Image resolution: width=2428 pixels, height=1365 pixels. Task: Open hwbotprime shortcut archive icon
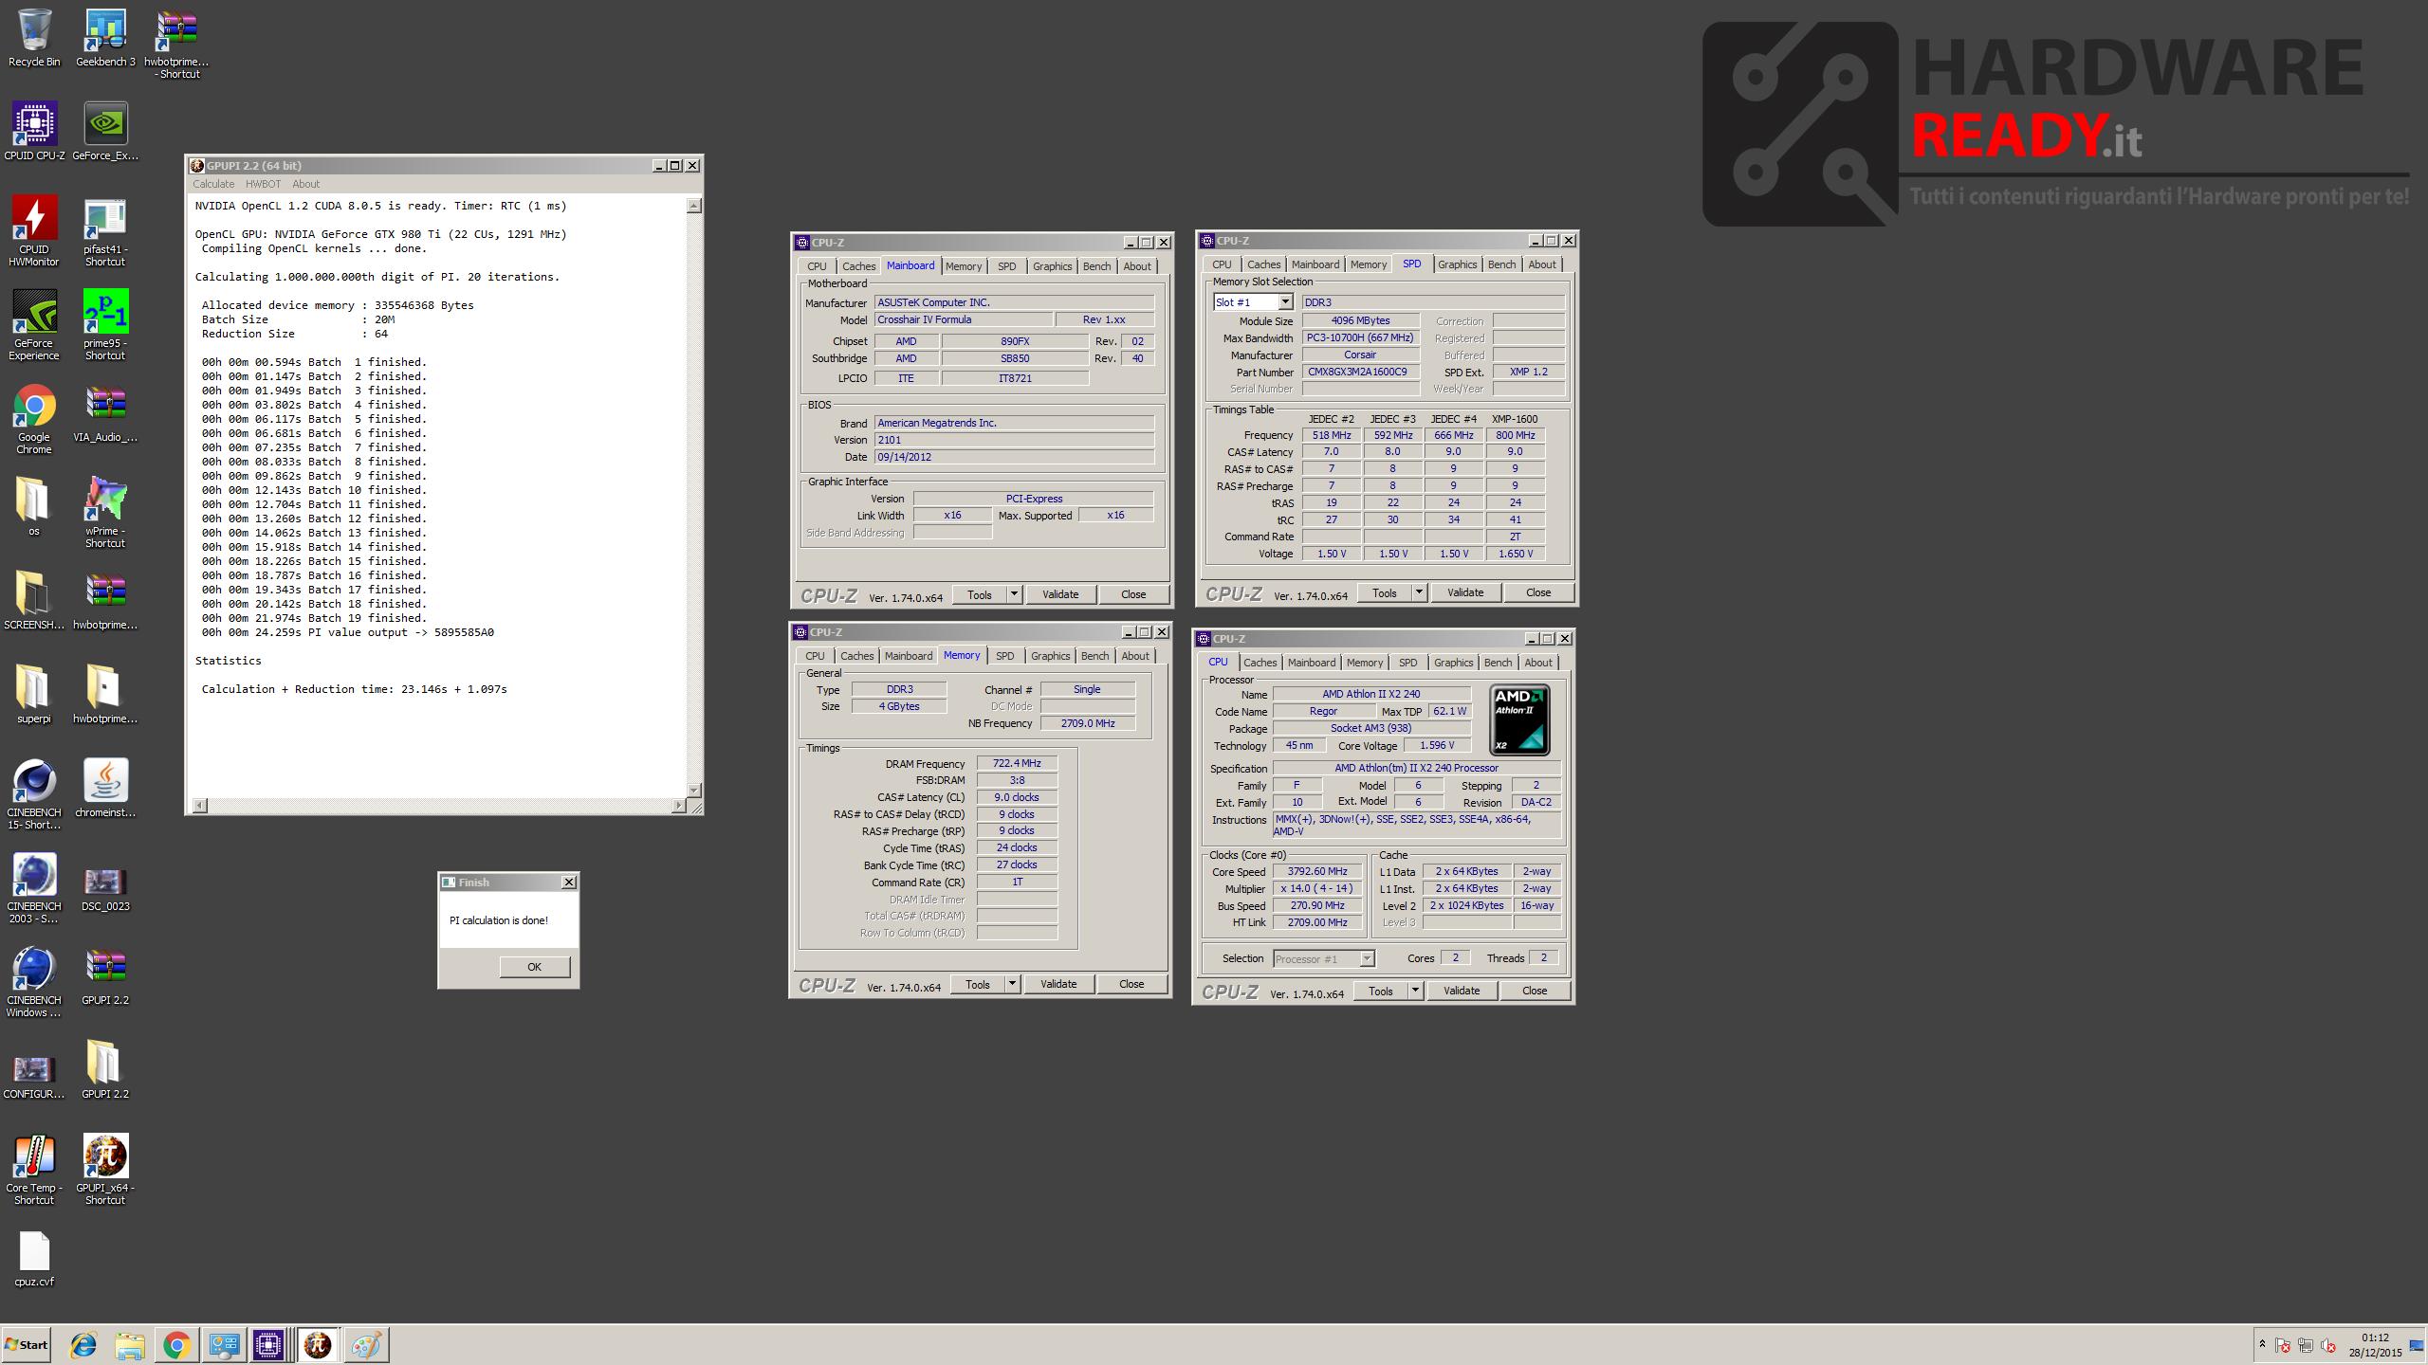176,44
